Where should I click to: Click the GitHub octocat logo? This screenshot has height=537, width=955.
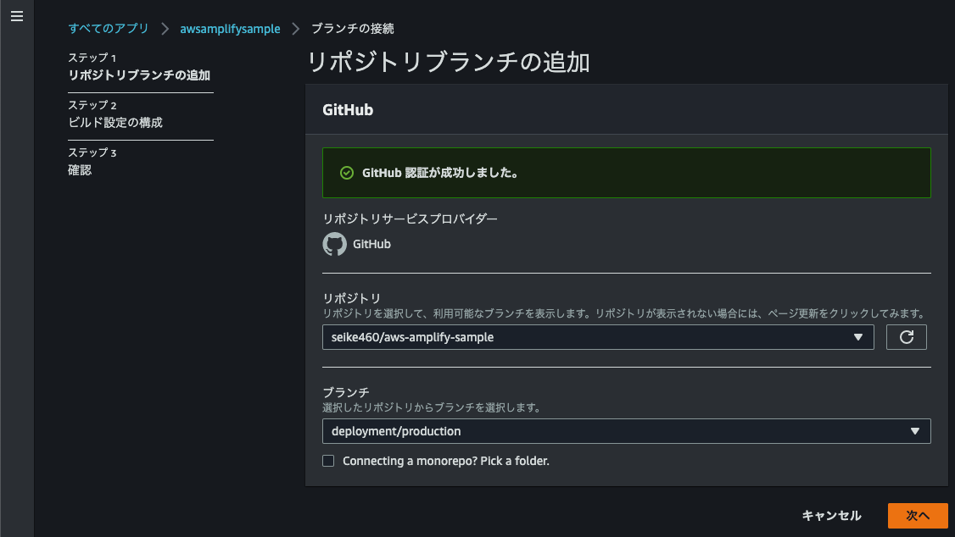(335, 244)
